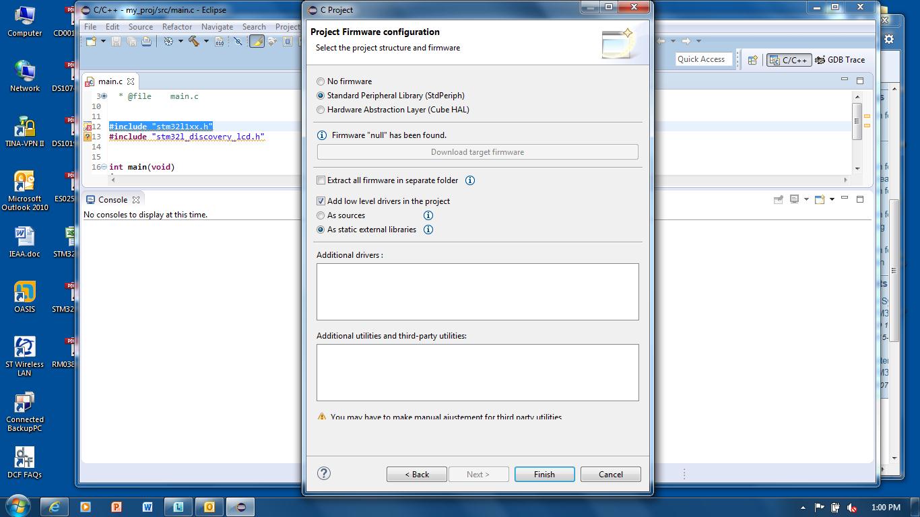This screenshot has height=517, width=920.
Task: Click info icon next to static external libraries
Action: click(428, 230)
